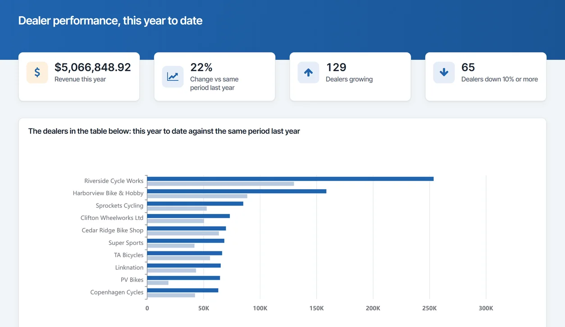Click the 65 dealers down number

pos(468,67)
